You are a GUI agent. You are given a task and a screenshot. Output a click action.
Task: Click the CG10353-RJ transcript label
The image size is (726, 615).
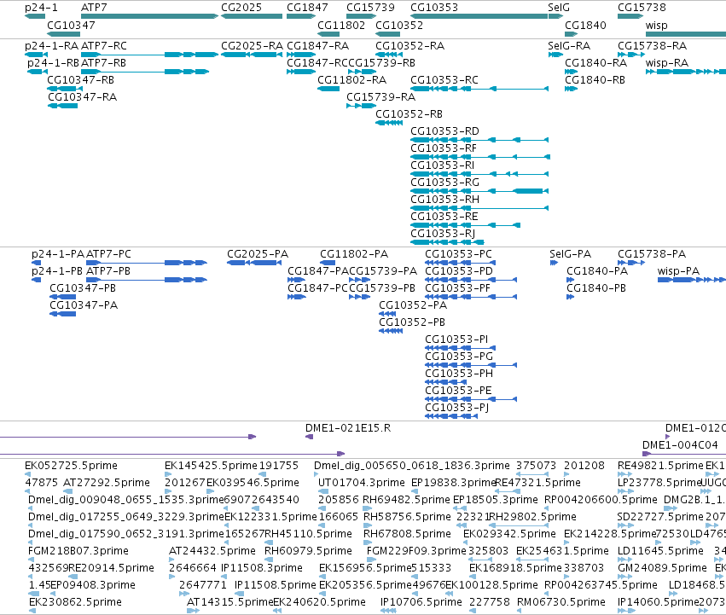pyautogui.click(x=443, y=235)
